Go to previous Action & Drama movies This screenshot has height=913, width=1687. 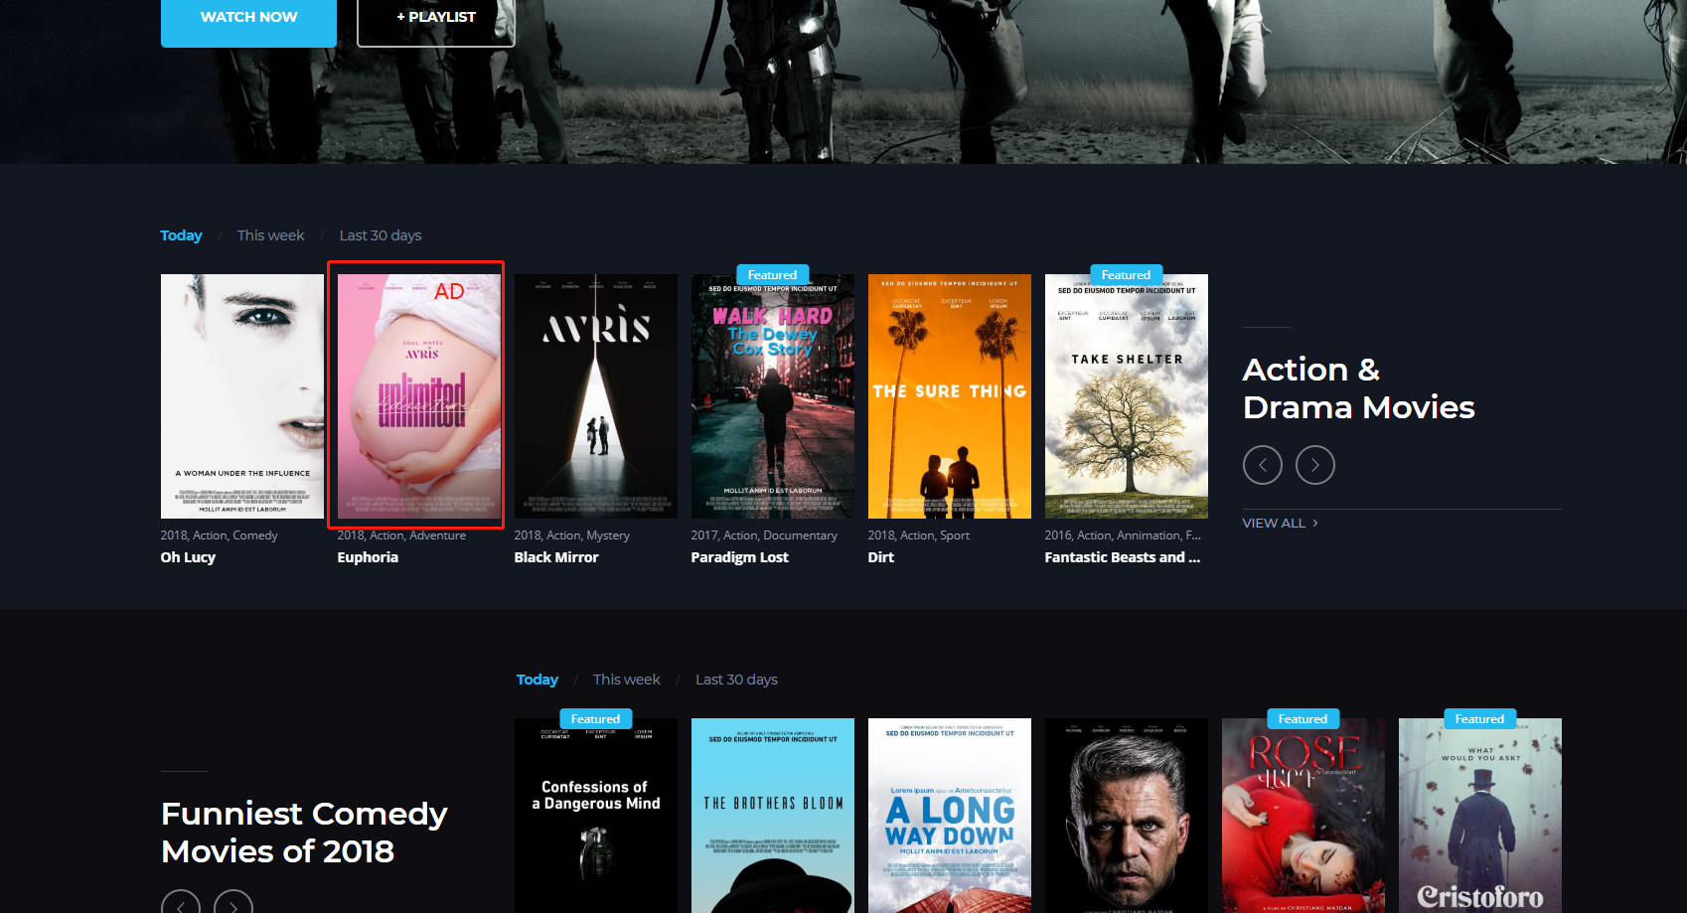coord(1263,465)
